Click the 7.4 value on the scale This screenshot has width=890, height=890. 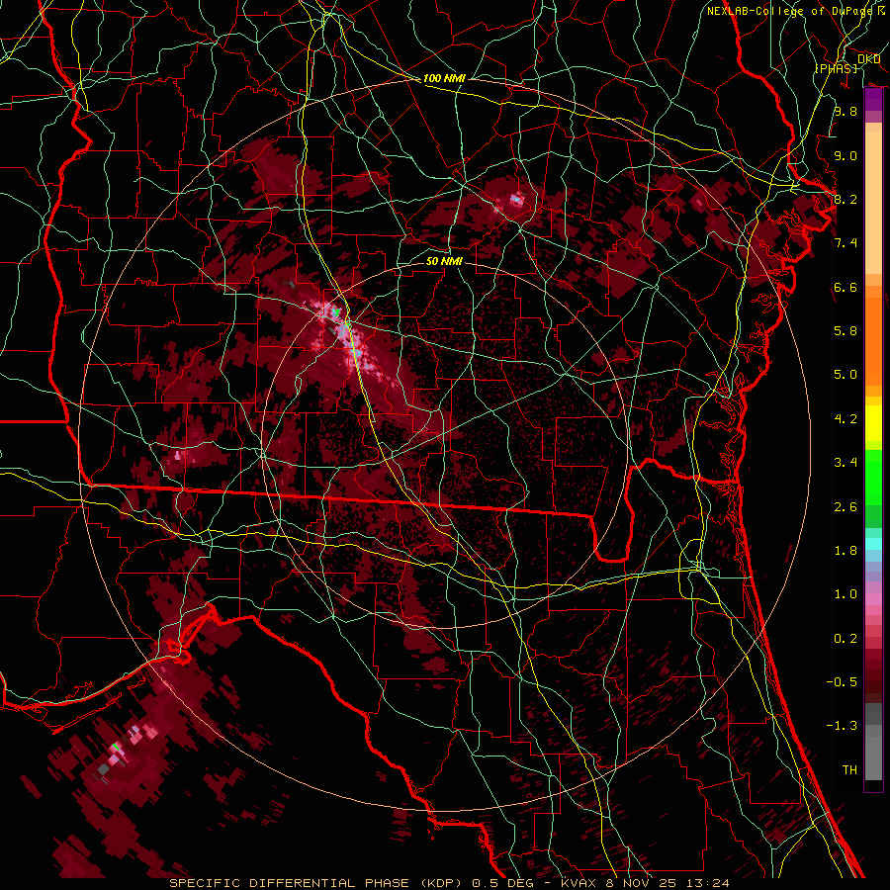[x=845, y=243]
